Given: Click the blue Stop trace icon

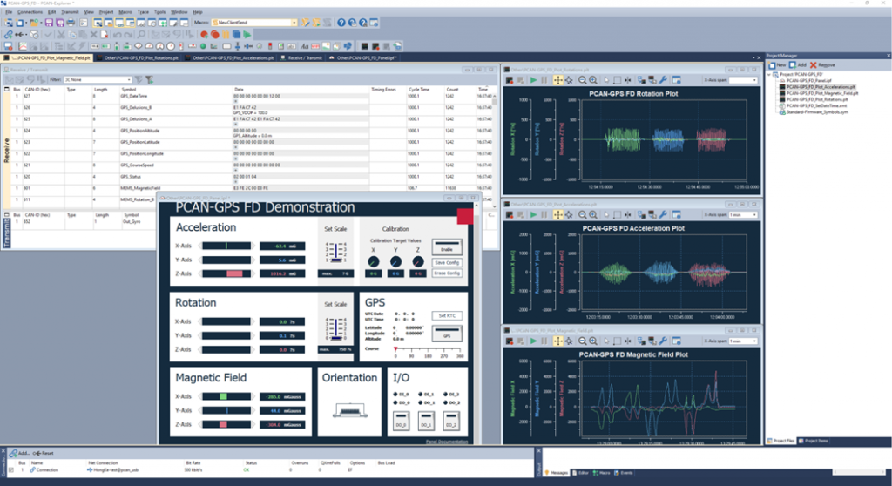Looking at the screenshot, I should [x=237, y=35].
